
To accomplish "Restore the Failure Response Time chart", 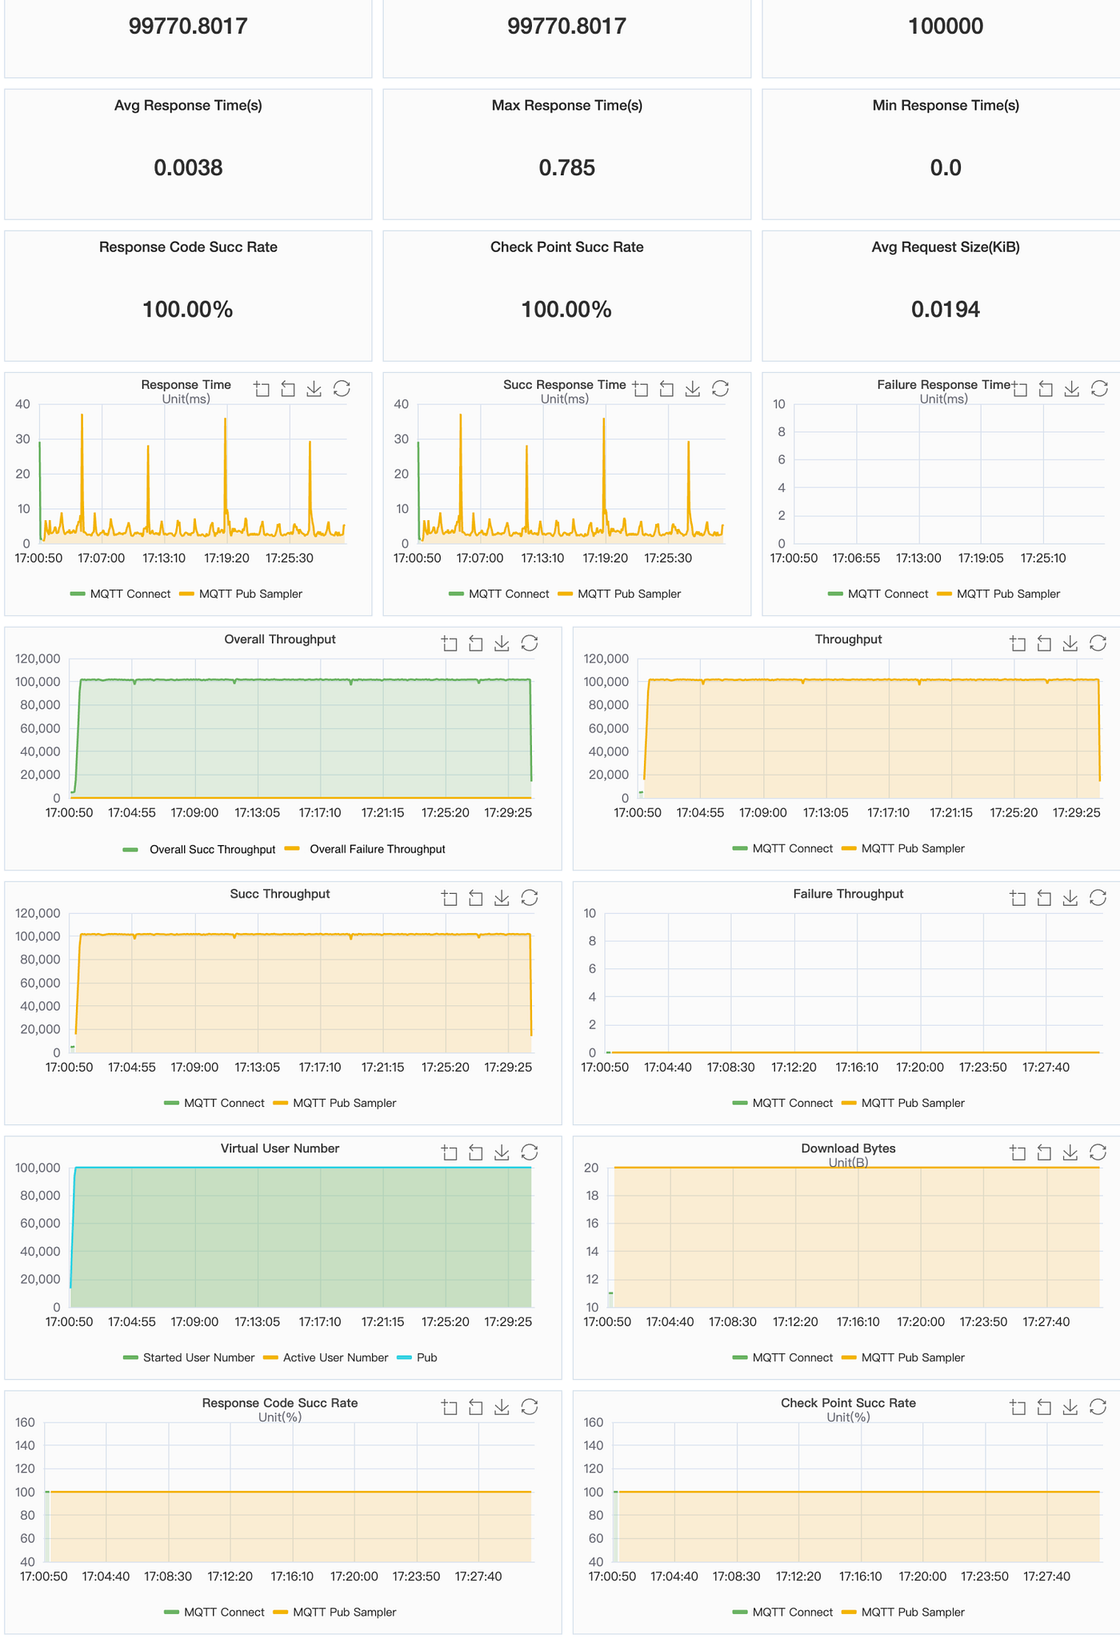I will 1099,389.
